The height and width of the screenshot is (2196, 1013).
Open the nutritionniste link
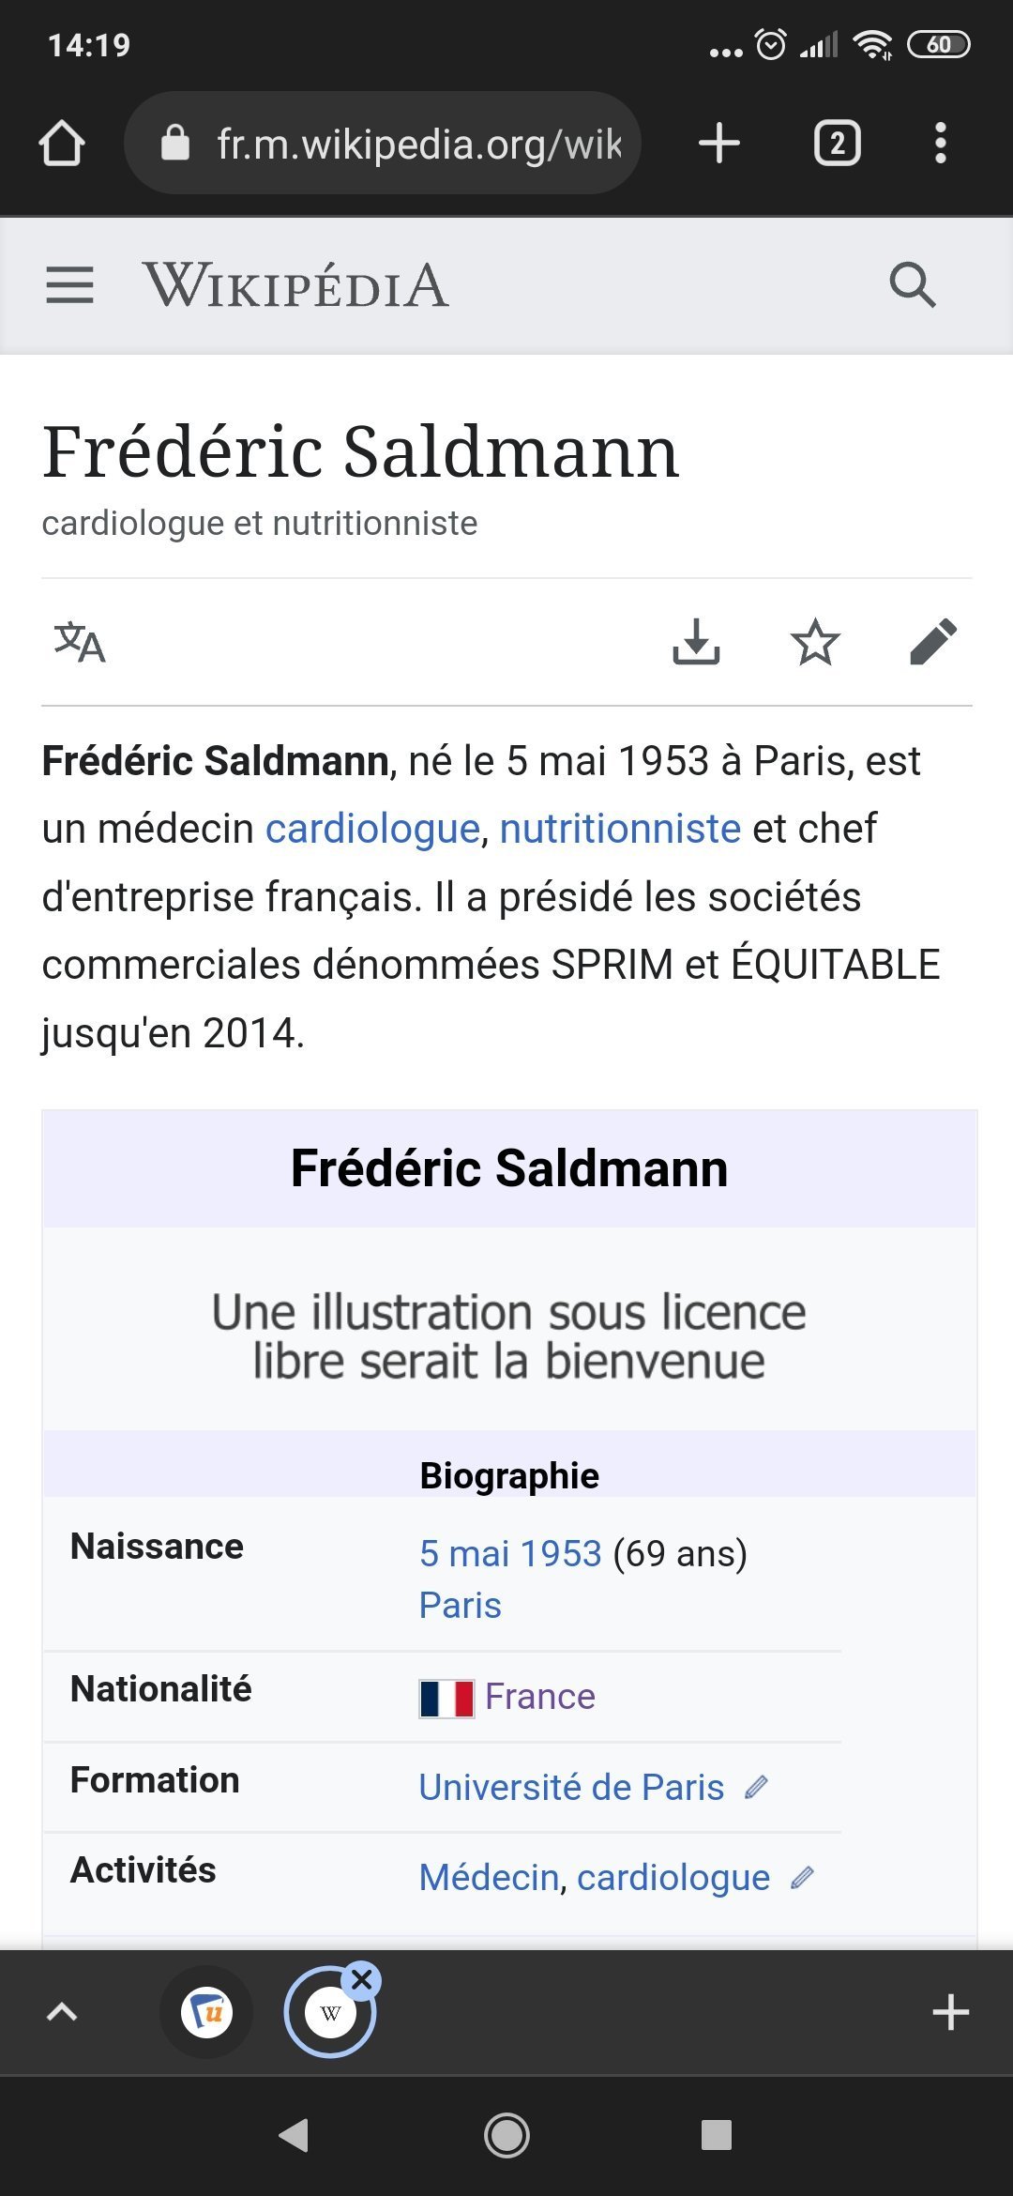pyautogui.click(x=620, y=829)
